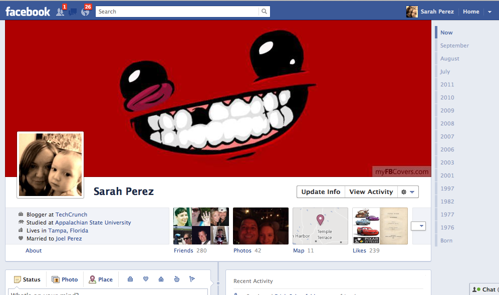The height and width of the screenshot is (295, 499).
Task: Go to Home in top bar
Action: pyautogui.click(x=471, y=11)
